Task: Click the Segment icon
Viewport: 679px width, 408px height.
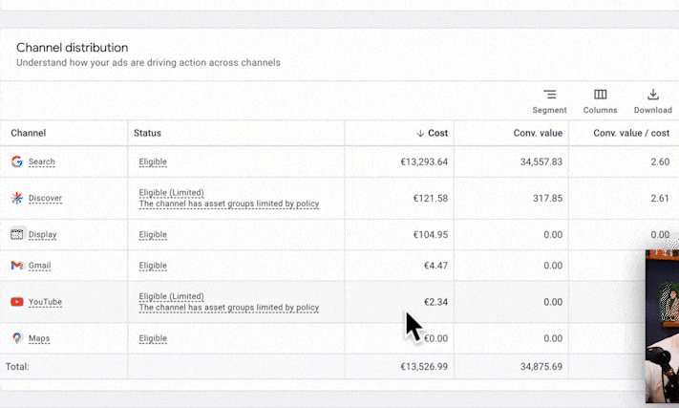Action: [549, 96]
